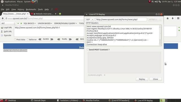
Task: Click right arrow after %URL
Action: [70, 39]
